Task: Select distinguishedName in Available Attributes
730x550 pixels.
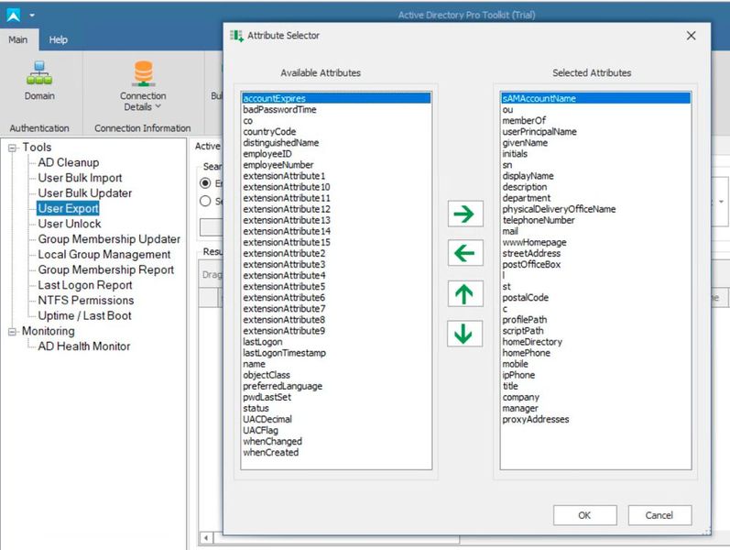Action: point(280,143)
